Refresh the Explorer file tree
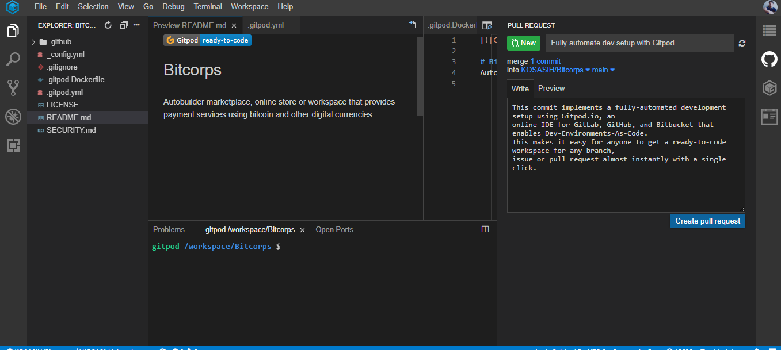This screenshot has height=350, width=781. pos(108,25)
